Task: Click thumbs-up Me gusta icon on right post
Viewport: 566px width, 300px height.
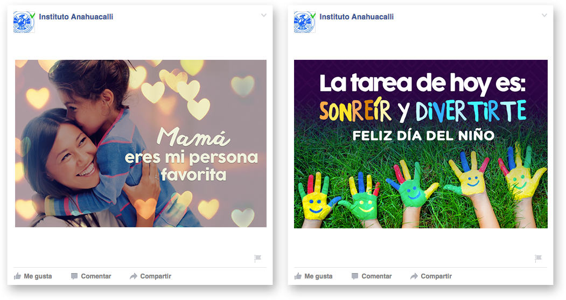Action: click(298, 276)
